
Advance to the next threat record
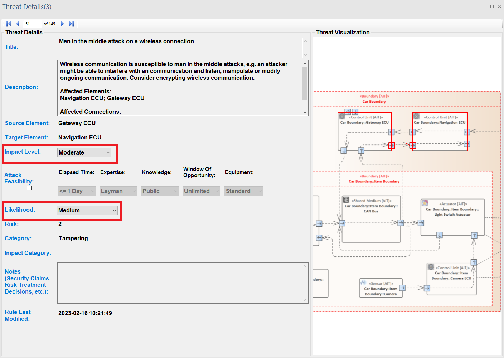pos(62,24)
